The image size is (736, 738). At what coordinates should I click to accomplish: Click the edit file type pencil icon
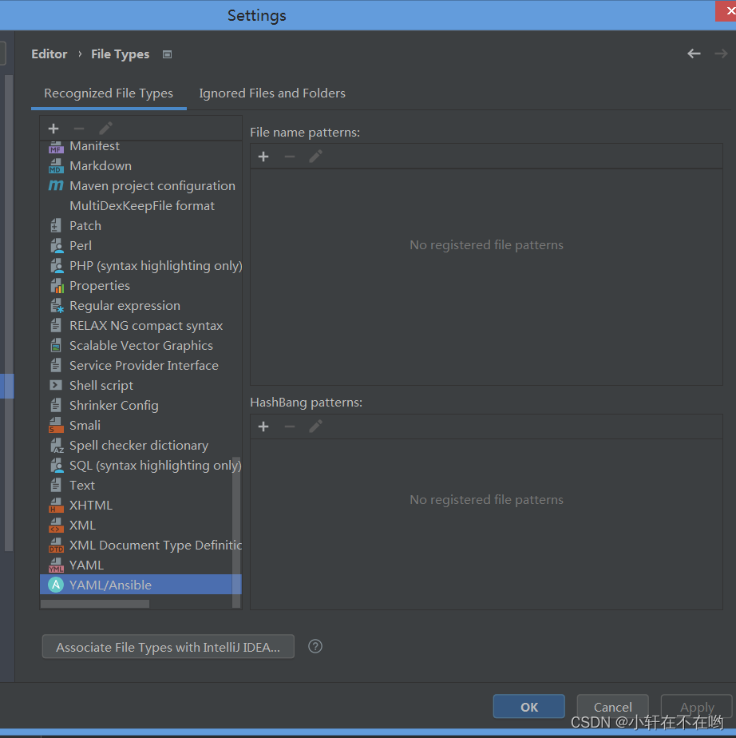105,128
